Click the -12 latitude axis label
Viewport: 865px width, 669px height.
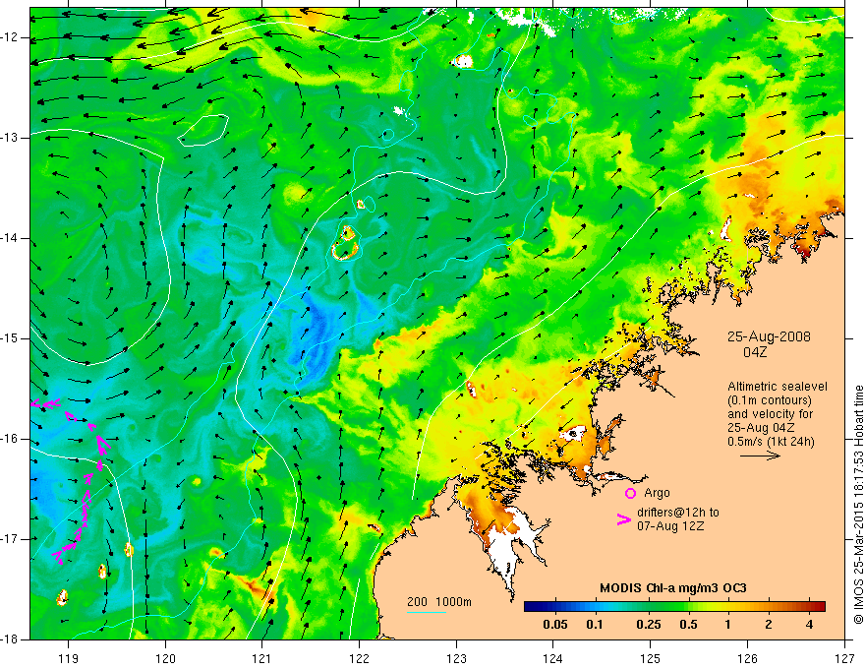(x=11, y=37)
